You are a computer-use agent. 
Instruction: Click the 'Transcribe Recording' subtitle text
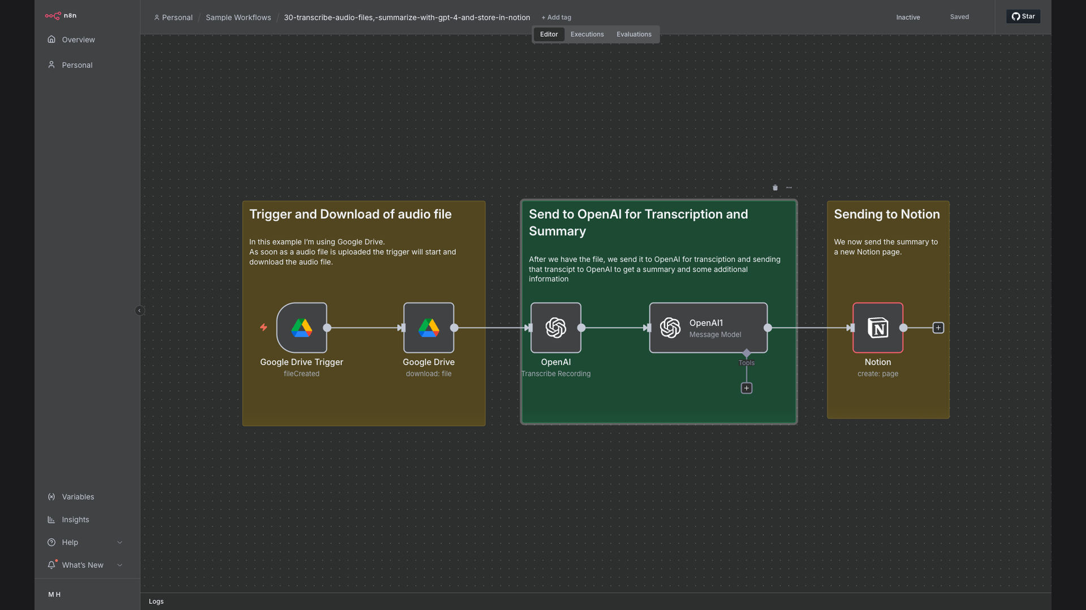(556, 374)
